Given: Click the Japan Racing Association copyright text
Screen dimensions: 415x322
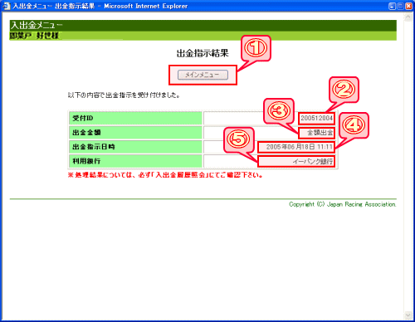Looking at the screenshot, I should tap(343, 204).
